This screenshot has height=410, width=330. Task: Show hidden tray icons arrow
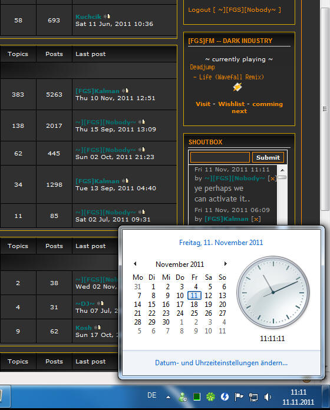(x=169, y=397)
